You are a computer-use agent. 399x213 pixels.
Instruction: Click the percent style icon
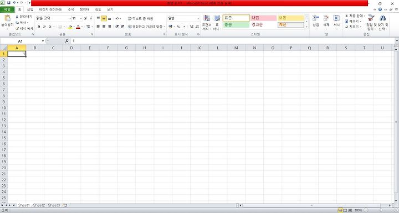coord(178,27)
